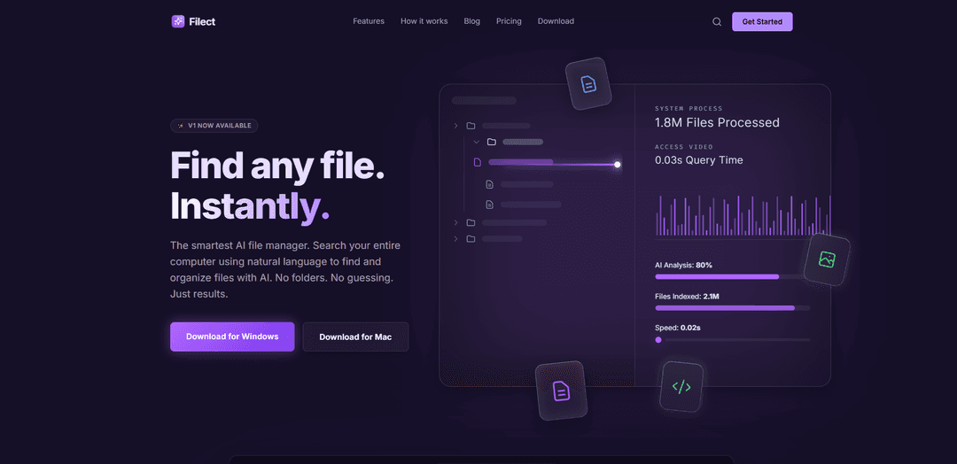Click the 'ACCESS VIDEO' label

684,147
